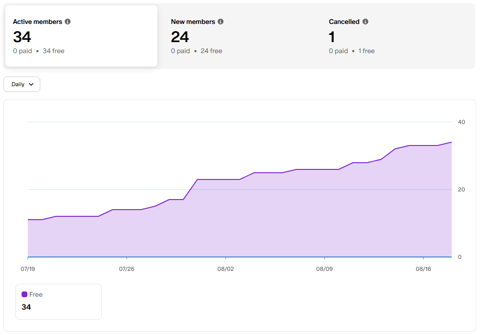Click the 40 label on the y-axis
Image resolution: width=480 pixels, height=335 pixels.
(461, 122)
